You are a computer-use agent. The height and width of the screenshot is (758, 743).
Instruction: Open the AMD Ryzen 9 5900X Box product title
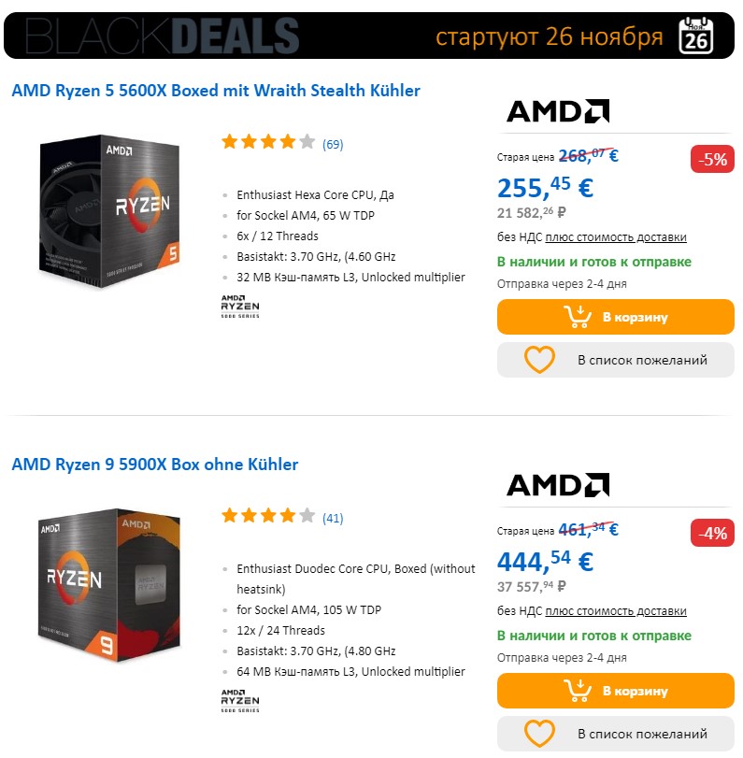pyautogui.click(x=155, y=465)
